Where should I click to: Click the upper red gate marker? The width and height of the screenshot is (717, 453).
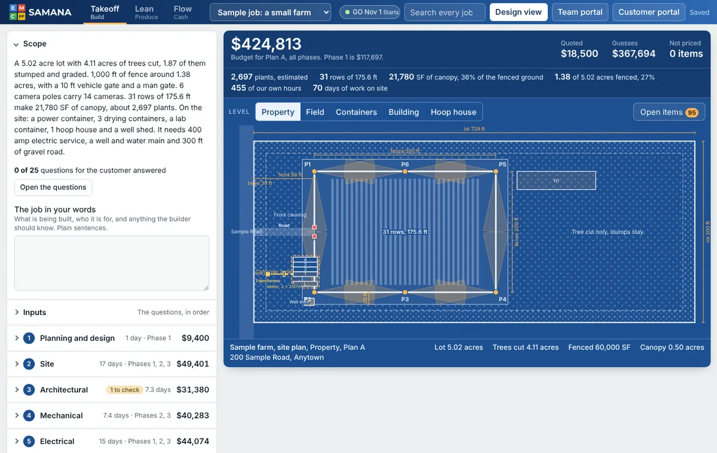tap(314, 227)
